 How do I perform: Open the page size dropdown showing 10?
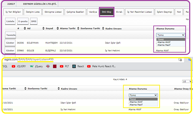(x=187, y=82)
